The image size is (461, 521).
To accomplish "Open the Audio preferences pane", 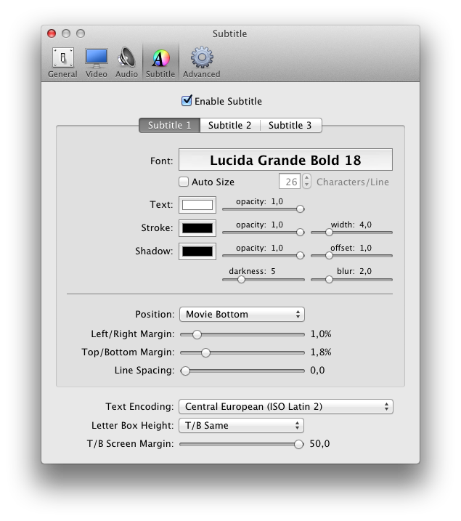I will tap(126, 62).
